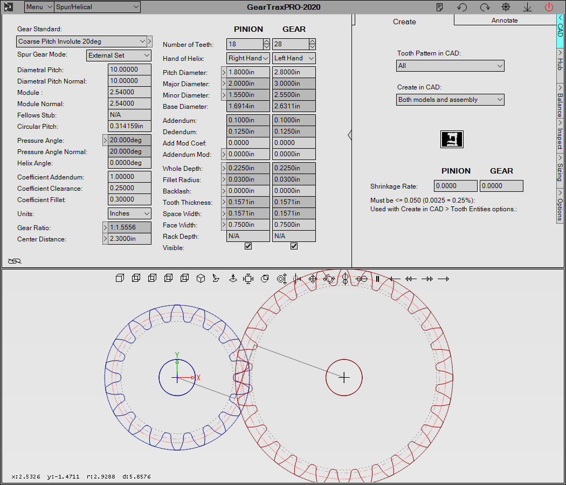Open the Create in CAD dropdown

450,100
